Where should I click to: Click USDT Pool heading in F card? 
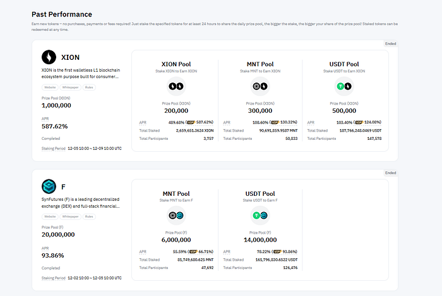(260, 194)
